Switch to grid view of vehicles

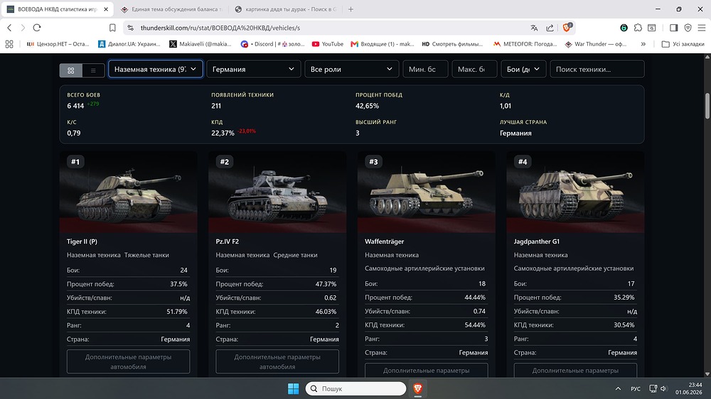[x=70, y=70]
